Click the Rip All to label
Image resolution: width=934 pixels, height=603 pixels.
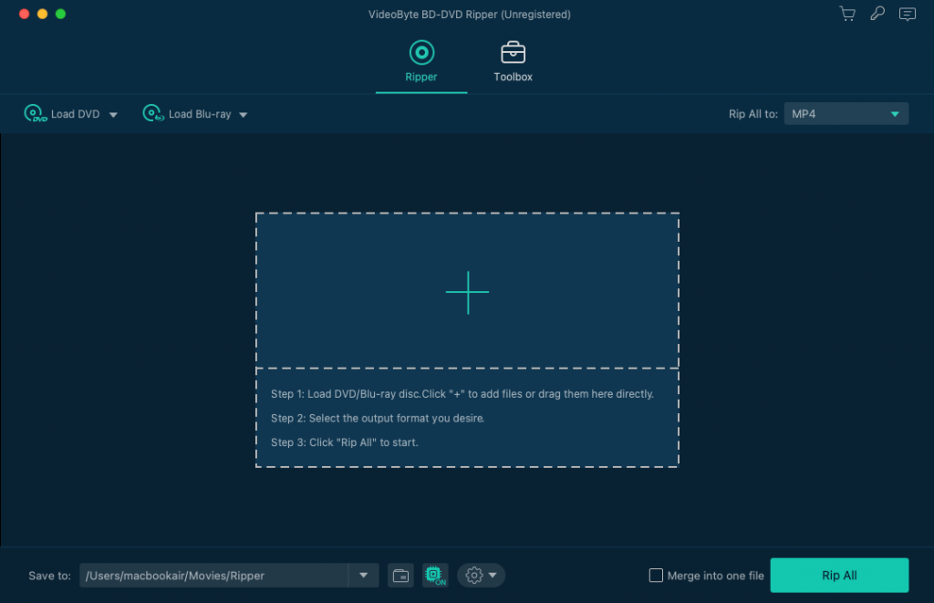(x=752, y=114)
